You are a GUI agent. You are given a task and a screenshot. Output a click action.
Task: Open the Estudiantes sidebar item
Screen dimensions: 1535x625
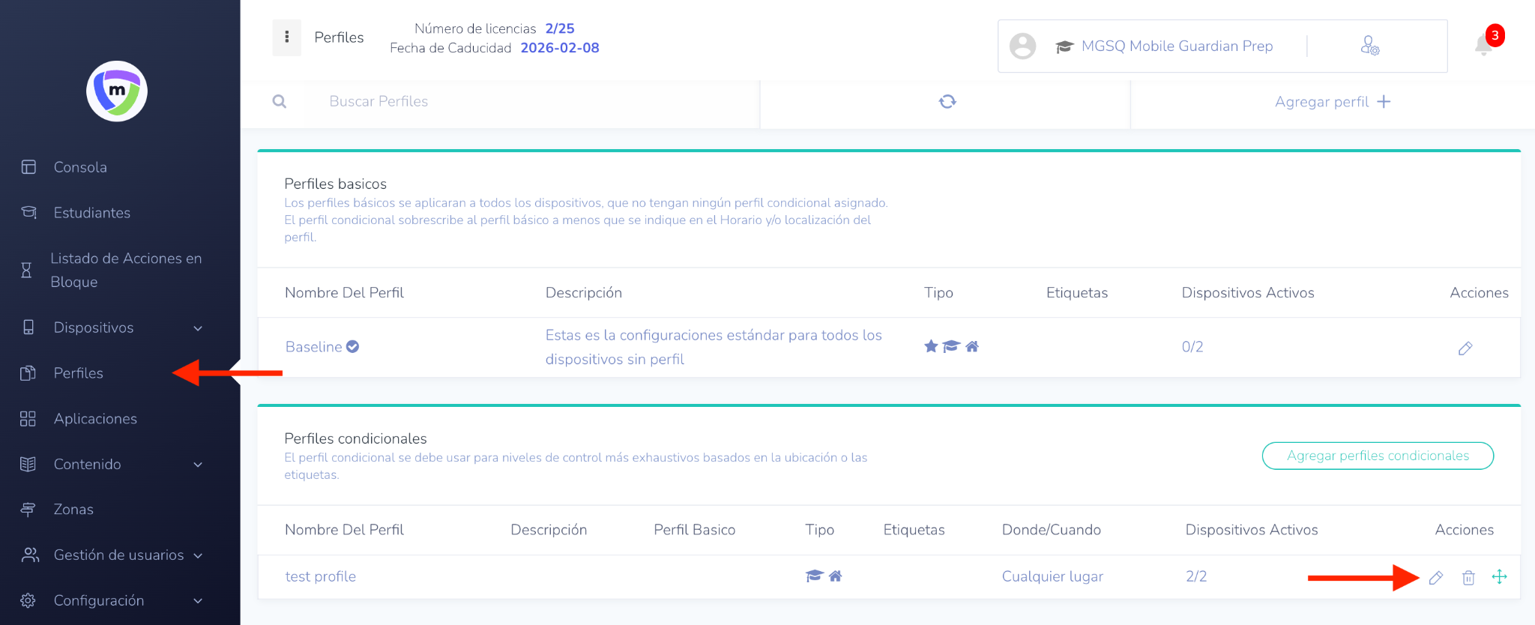coord(91,213)
